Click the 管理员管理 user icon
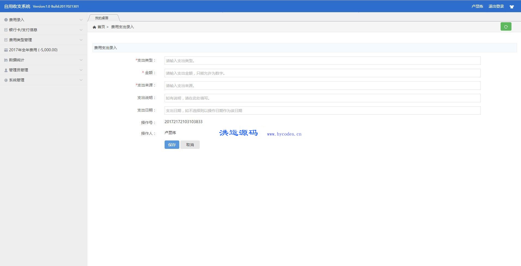Viewport: 521px width, 266px height. (6, 70)
